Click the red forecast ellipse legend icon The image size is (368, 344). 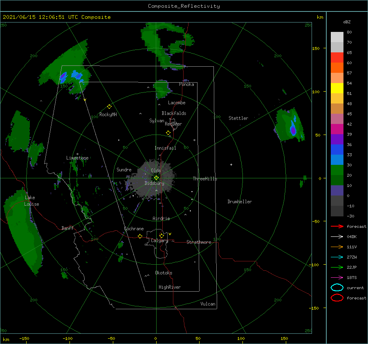(x=337, y=298)
